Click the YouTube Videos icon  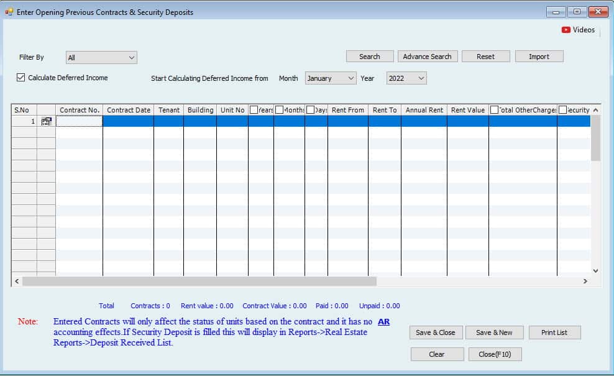[566, 30]
